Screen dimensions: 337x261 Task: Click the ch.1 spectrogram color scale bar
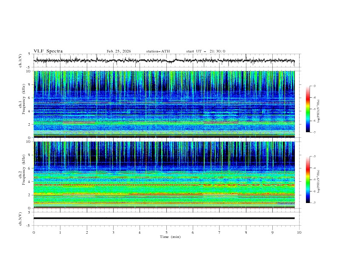tap(308, 109)
